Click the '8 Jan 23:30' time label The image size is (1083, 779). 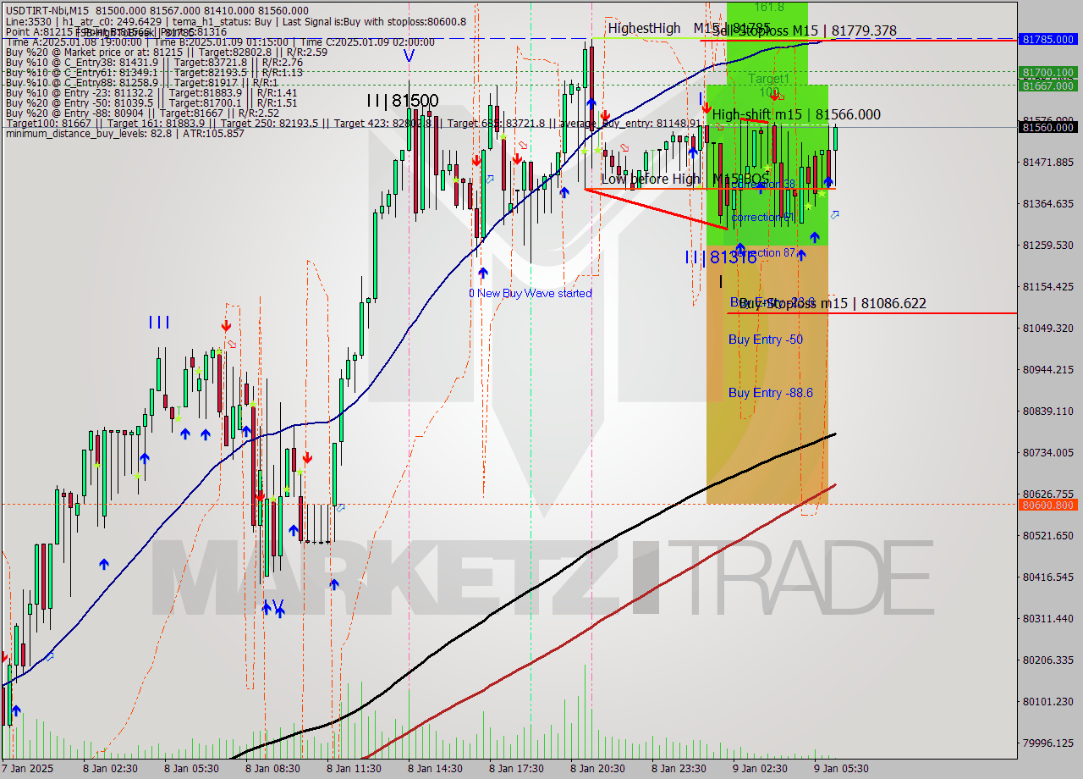[x=679, y=769]
